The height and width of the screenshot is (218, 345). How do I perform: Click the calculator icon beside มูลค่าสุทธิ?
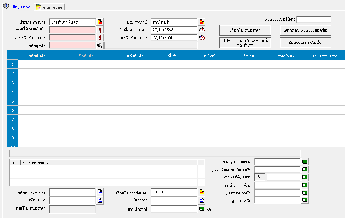click(x=305, y=200)
